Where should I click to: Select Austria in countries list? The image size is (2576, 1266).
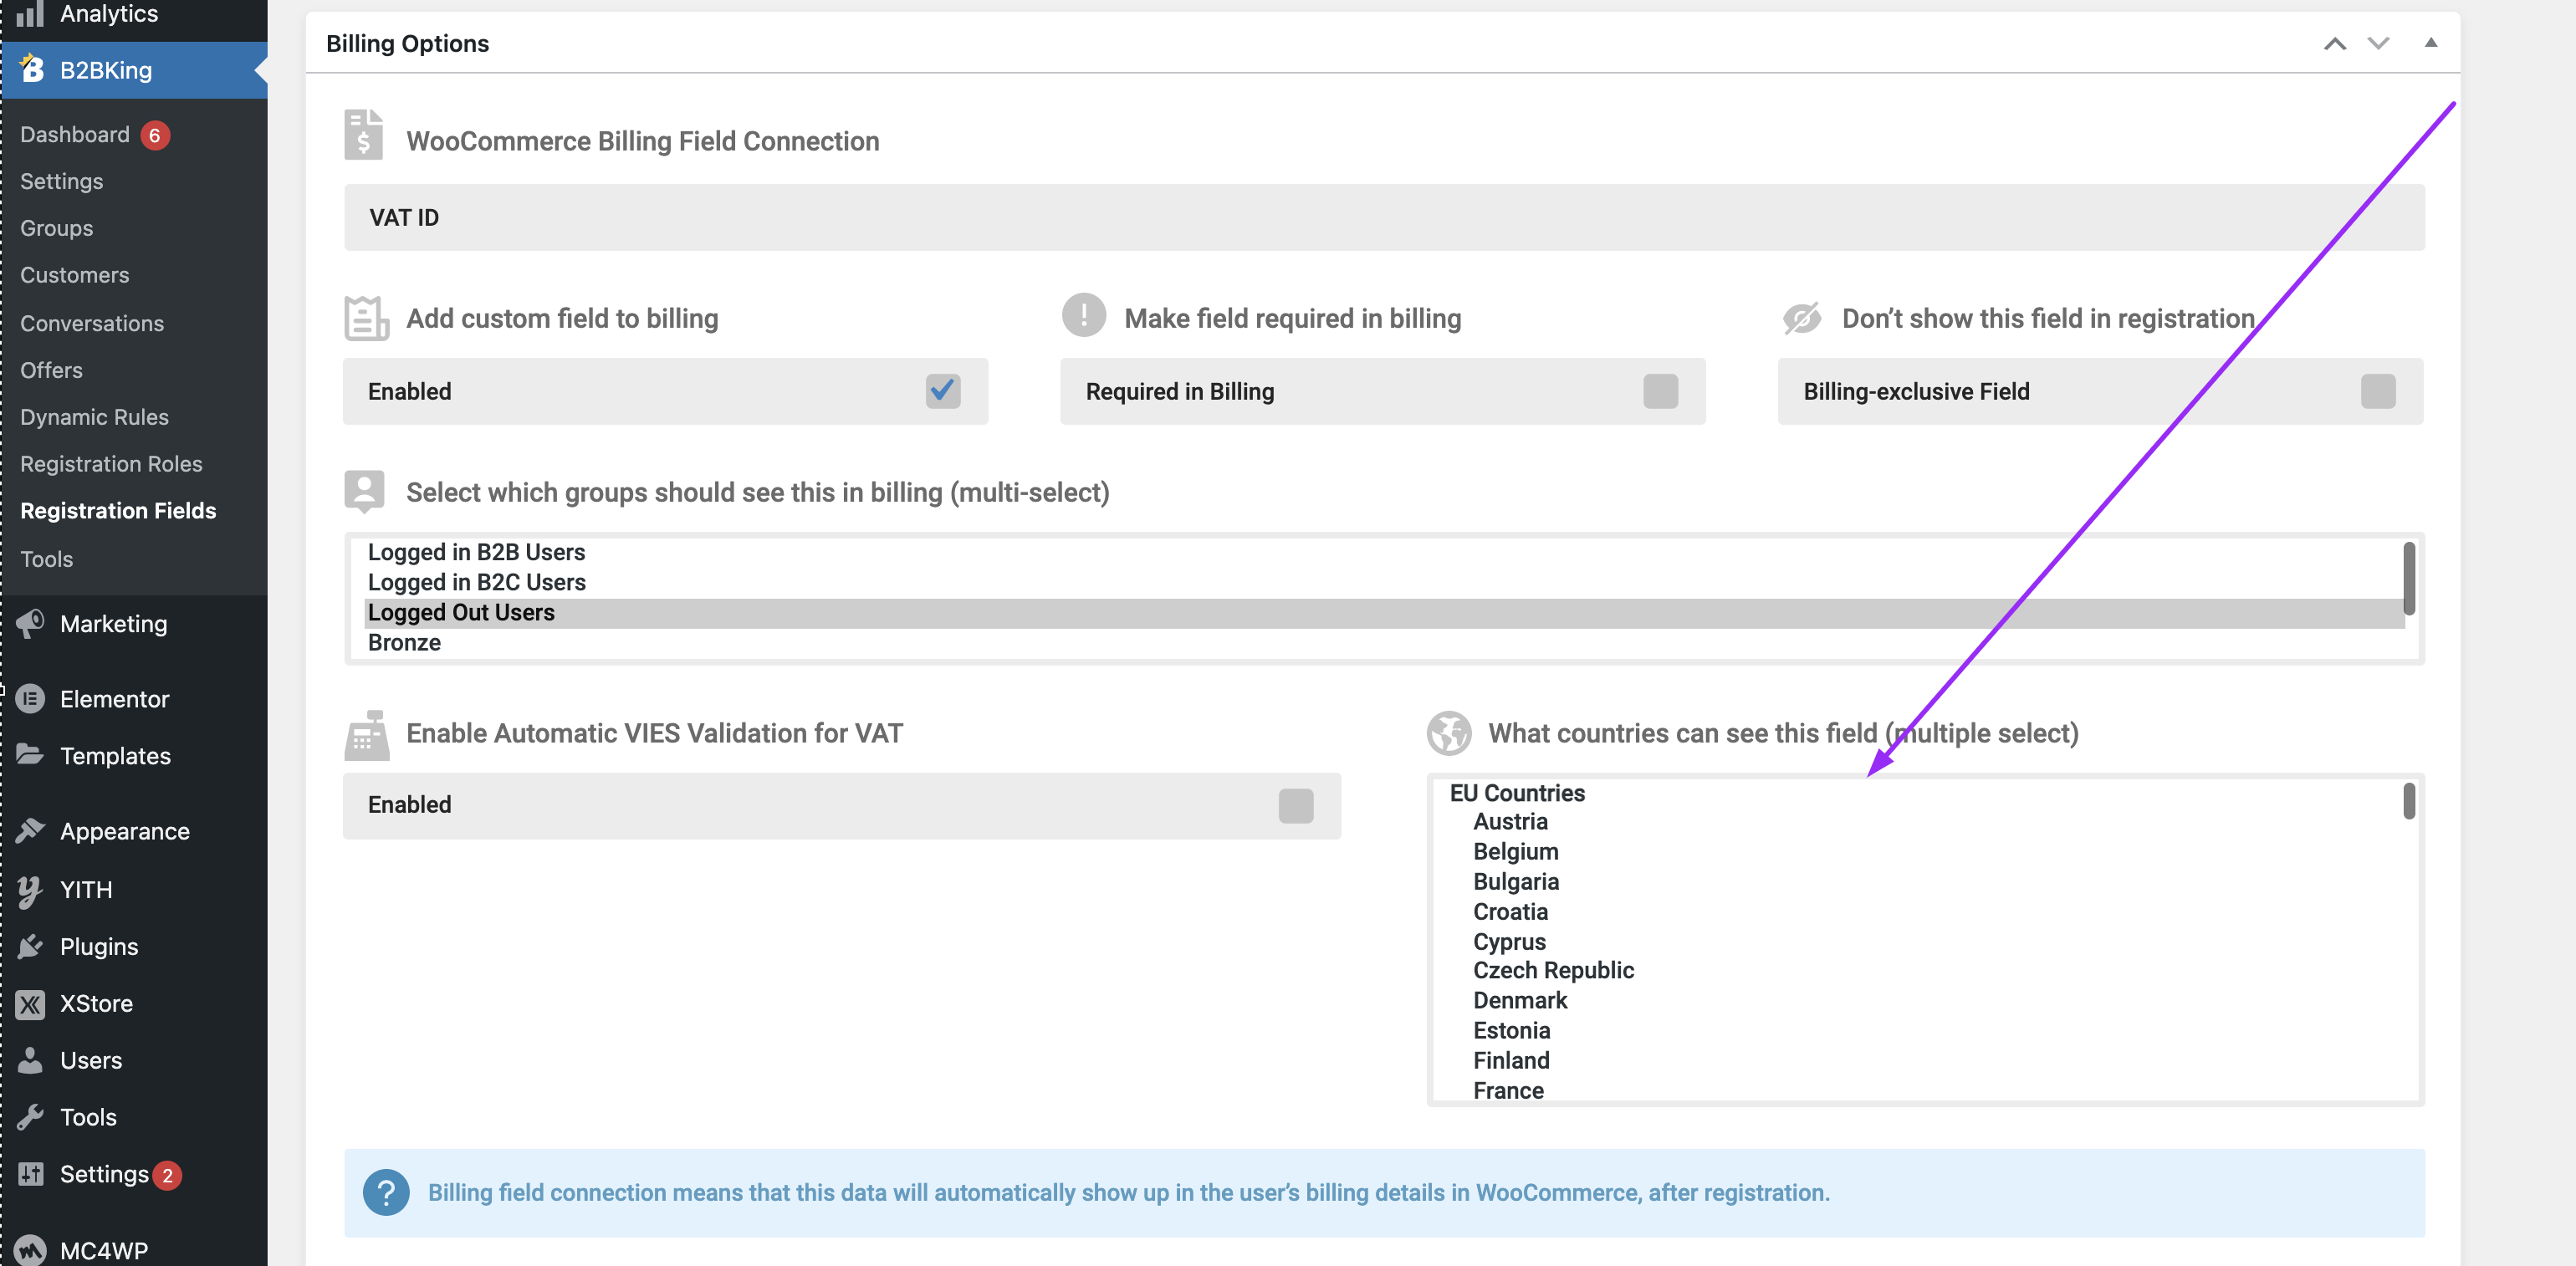click(1510, 821)
